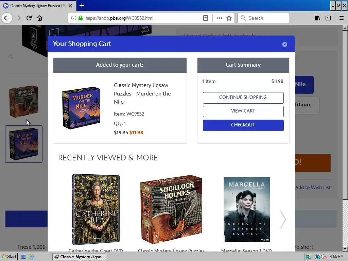The height and width of the screenshot is (261, 348).
Task: Open the browser home page
Action: (40, 18)
